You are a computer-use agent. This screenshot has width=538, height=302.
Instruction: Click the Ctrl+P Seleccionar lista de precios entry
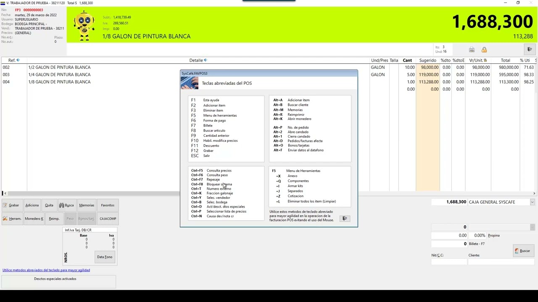click(219, 211)
